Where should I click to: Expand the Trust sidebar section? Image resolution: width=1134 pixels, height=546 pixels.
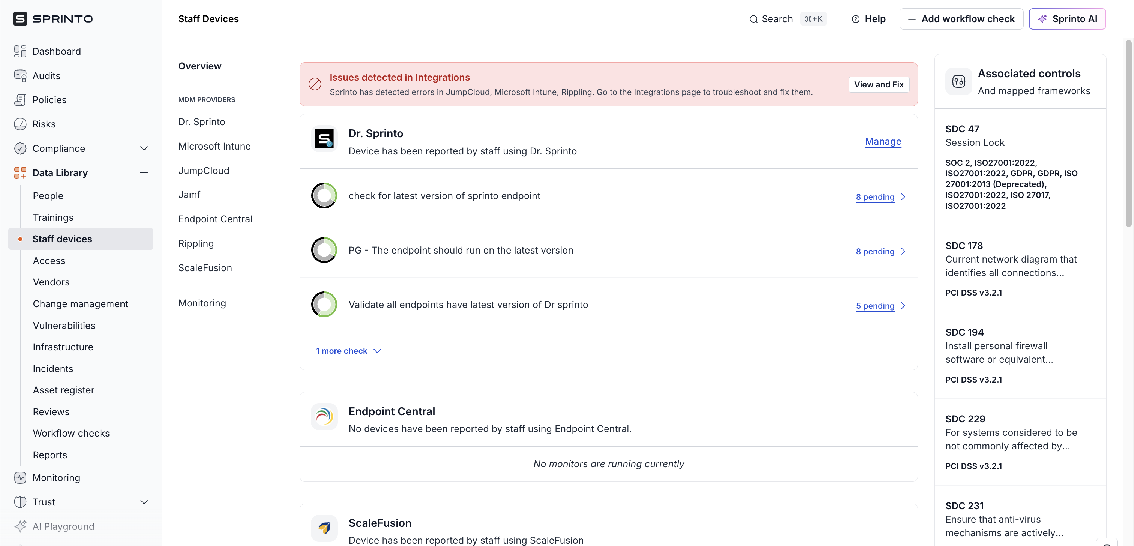144,502
